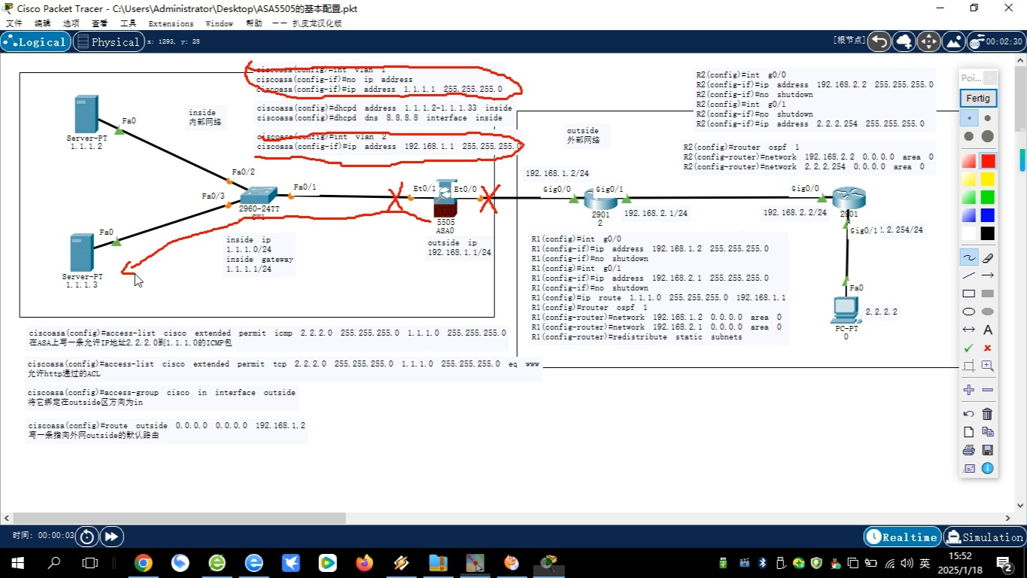Switch to the Logical workspace view
1027x578 pixels.
click(x=35, y=42)
